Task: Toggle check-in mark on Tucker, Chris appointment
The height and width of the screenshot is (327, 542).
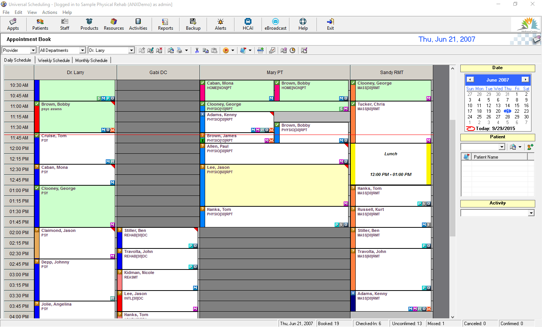Action: [353, 104]
